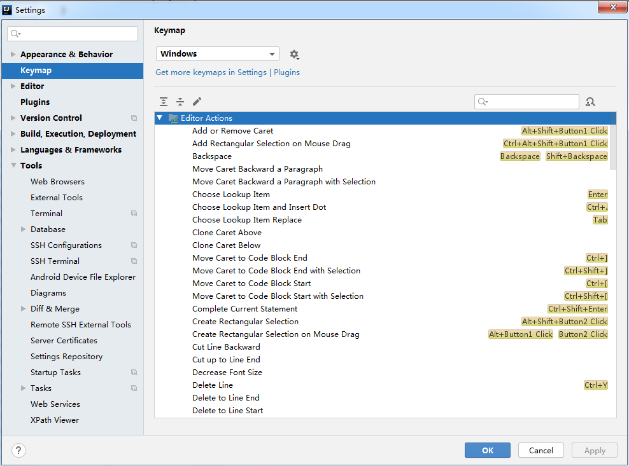
Task: Click copy icon beside SSH Configurations
Action: pyautogui.click(x=134, y=245)
